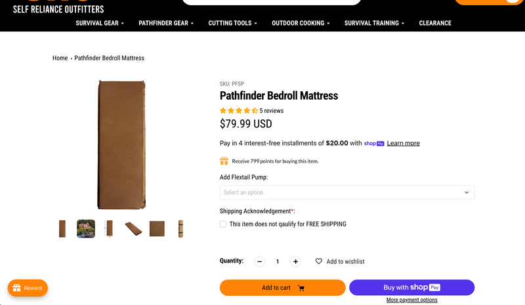Click the quantity input field
Screen dimensions: 525x305
[278, 261]
